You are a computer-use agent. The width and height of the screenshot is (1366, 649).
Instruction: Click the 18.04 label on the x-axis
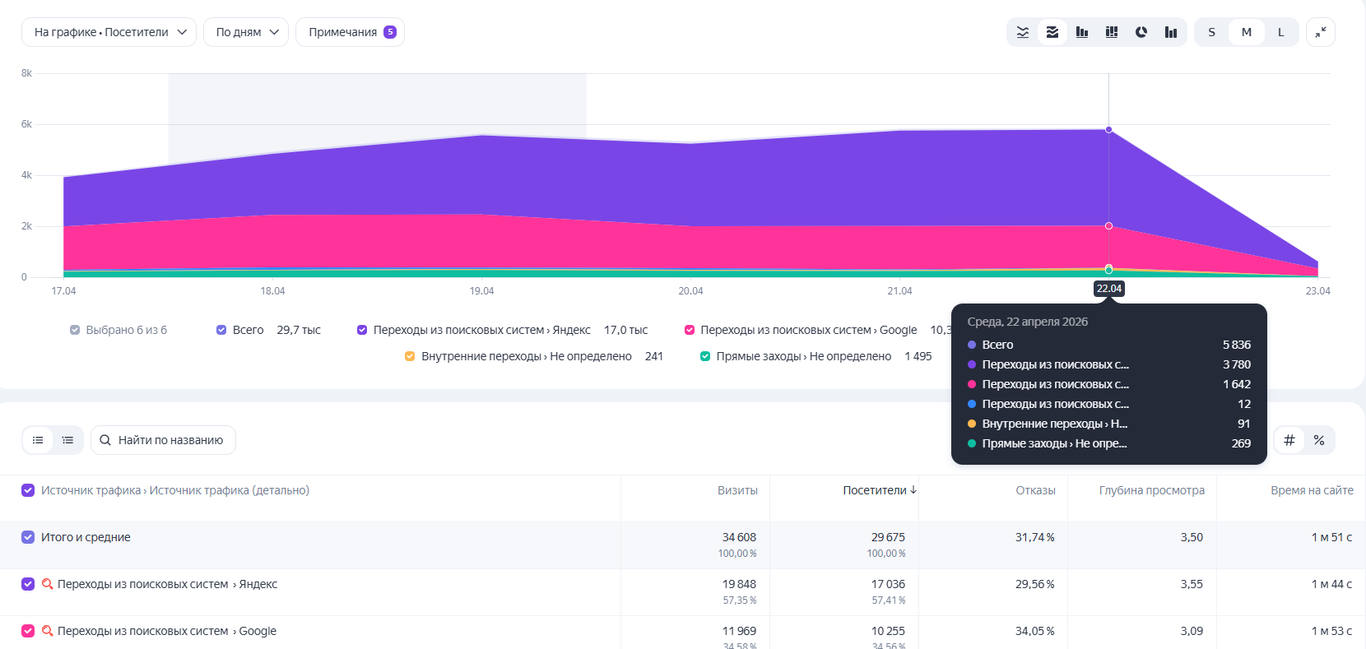tap(272, 291)
